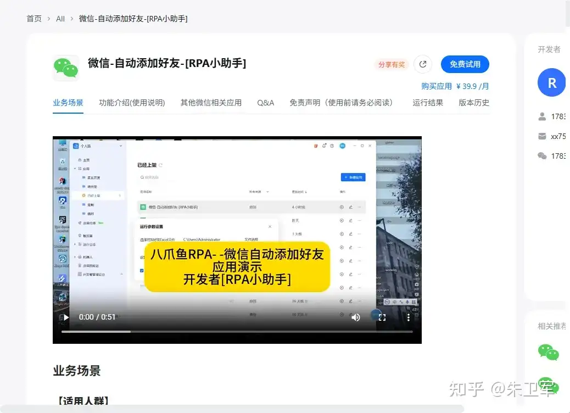Open 购买应用 ¥39.9/月 link
The image size is (570, 413).
pos(455,86)
